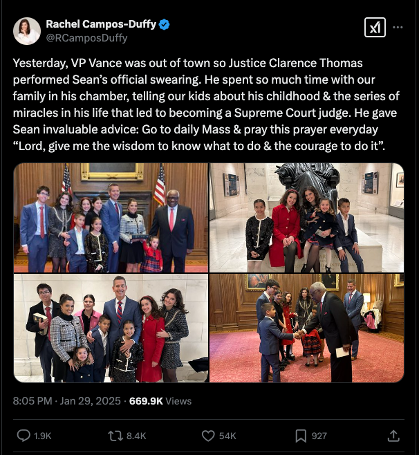Click the 8.4K reposts count
This screenshot has height=455, width=419.
(x=136, y=436)
